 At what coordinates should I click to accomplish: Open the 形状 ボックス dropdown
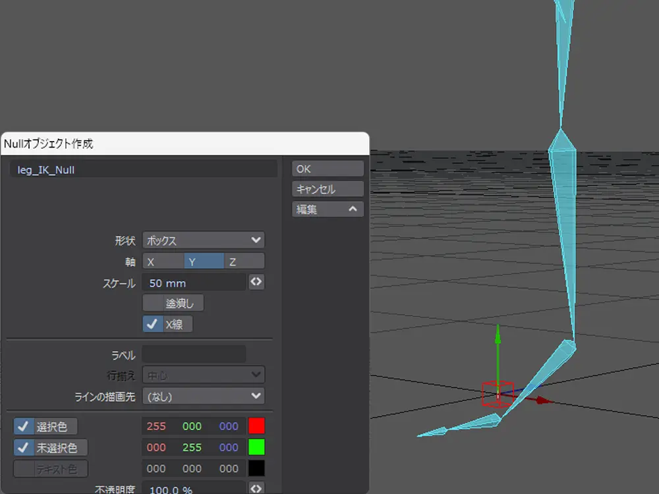203,240
